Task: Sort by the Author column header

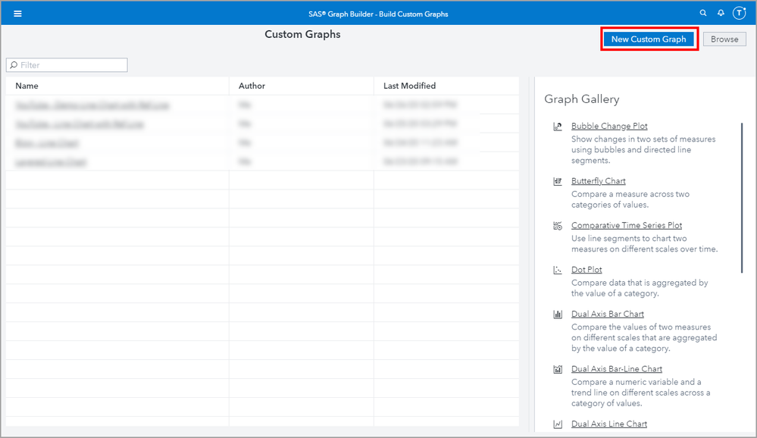Action: 252,86
